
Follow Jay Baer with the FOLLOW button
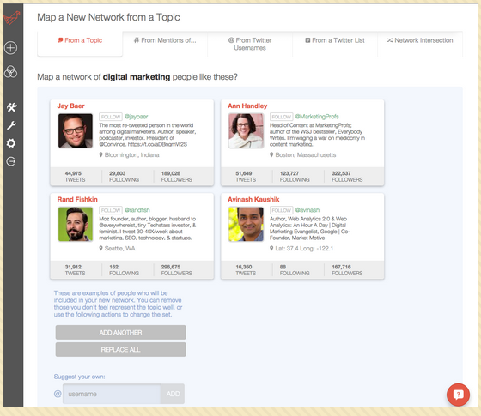click(x=111, y=117)
